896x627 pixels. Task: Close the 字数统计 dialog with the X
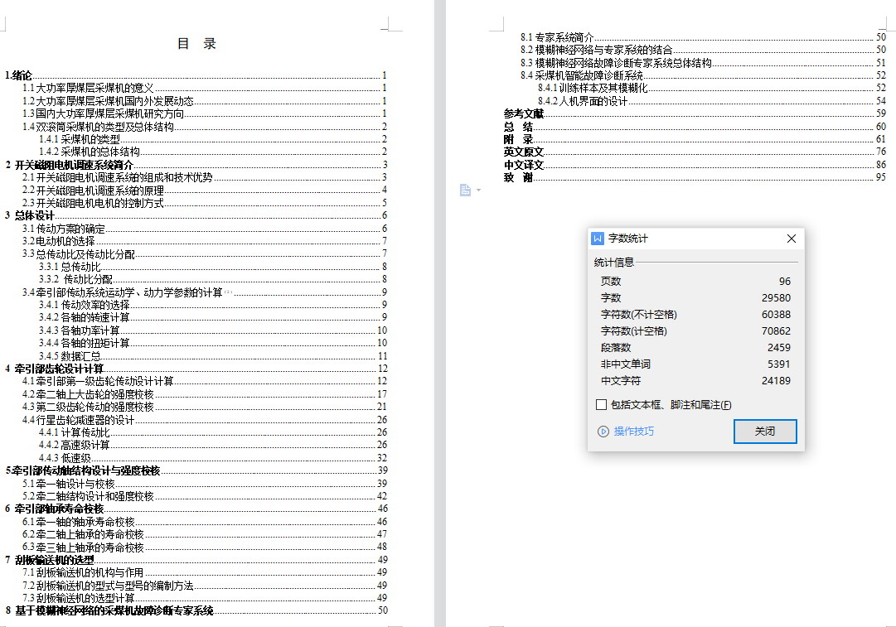coord(792,239)
